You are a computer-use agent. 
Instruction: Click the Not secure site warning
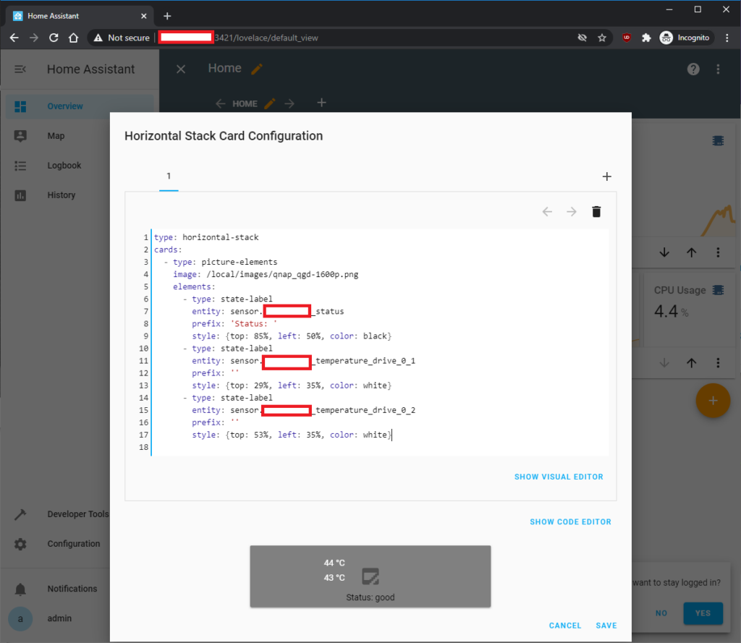[x=122, y=38]
